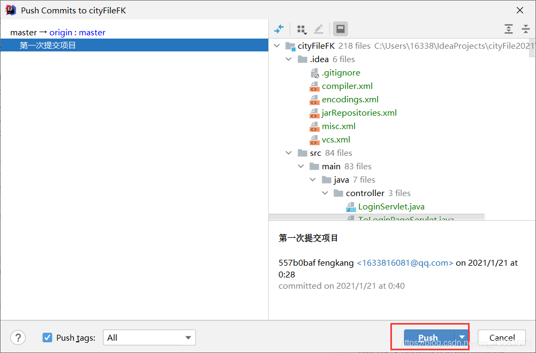Collapse the .idea folder node
Image resolution: width=536 pixels, height=353 pixels.
tap(289, 59)
